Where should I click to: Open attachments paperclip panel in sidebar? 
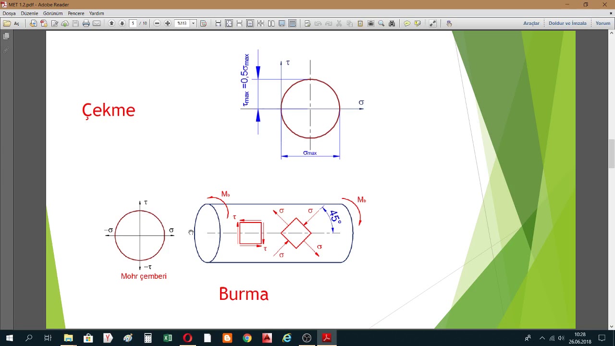6,49
